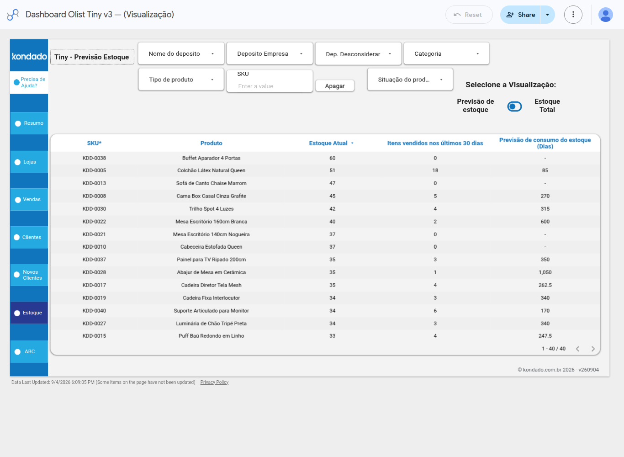Click the kondado logo
Viewport: 624px width, 457px height.
click(29, 56)
